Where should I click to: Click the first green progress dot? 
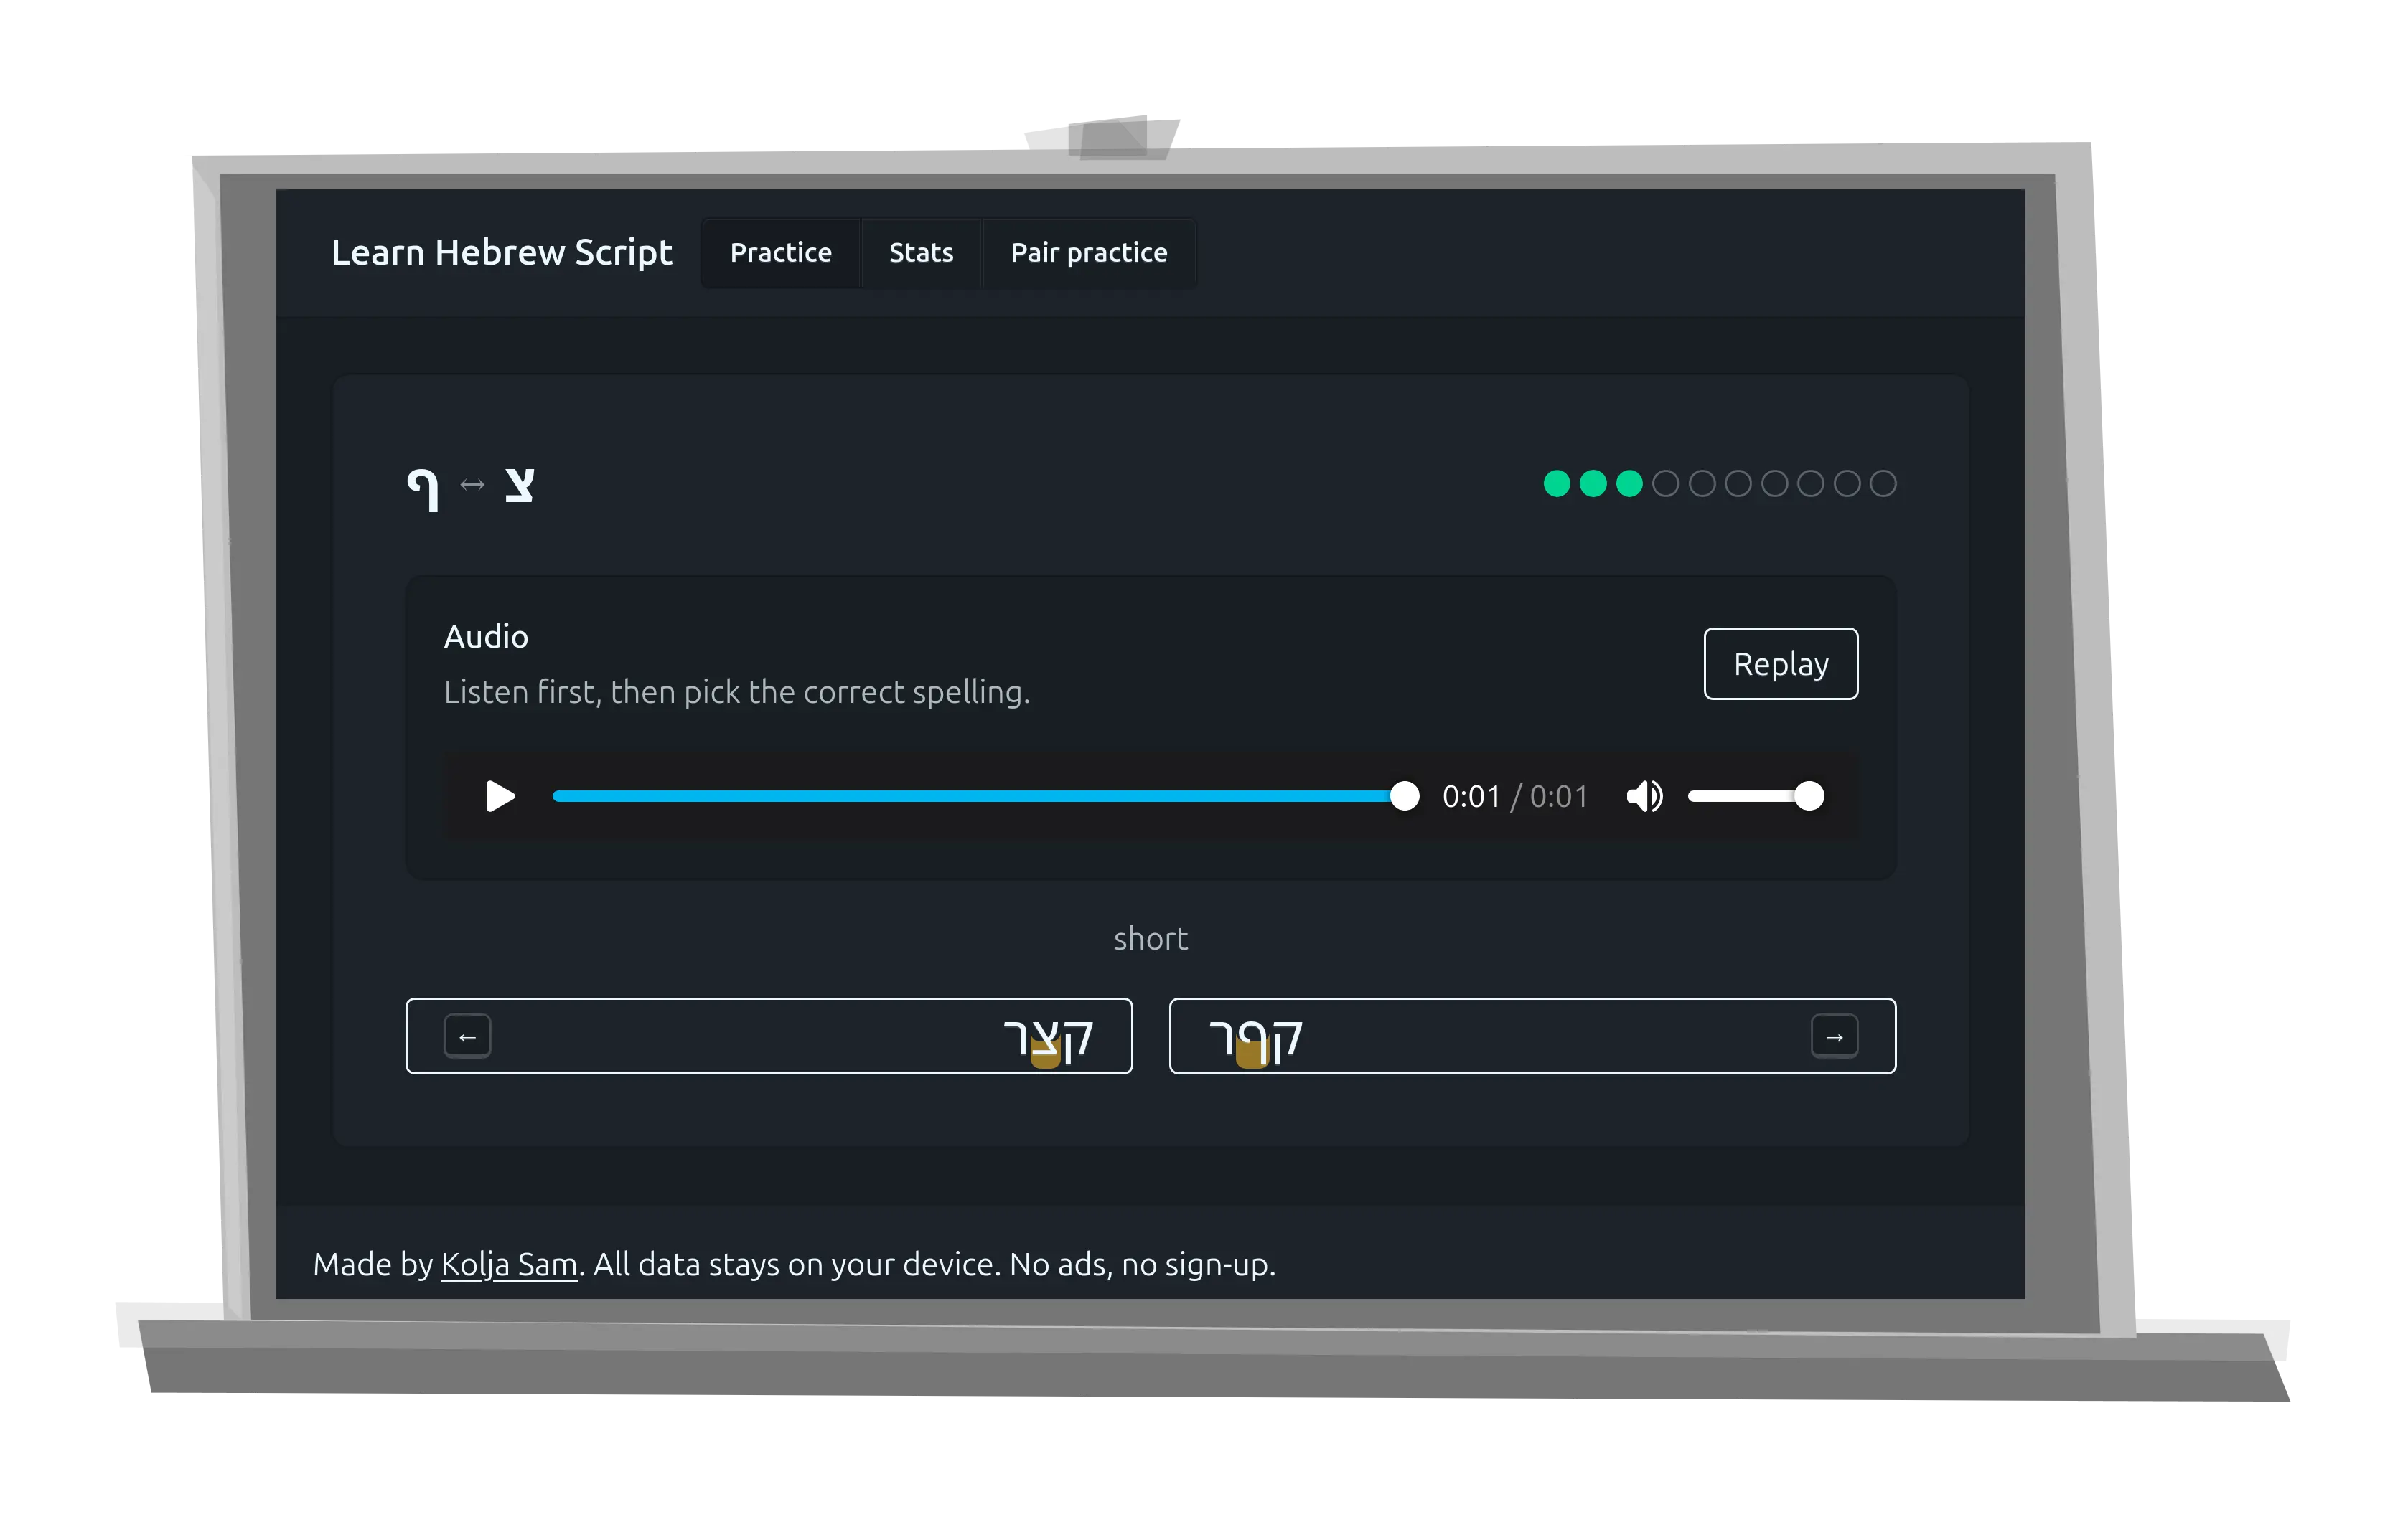(x=1557, y=483)
